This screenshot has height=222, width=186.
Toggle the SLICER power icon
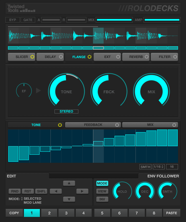[x=32, y=57]
